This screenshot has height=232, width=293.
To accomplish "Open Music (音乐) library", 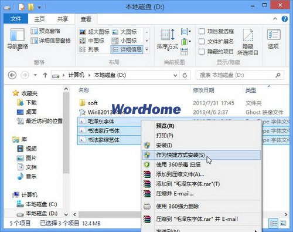I will (27, 176).
